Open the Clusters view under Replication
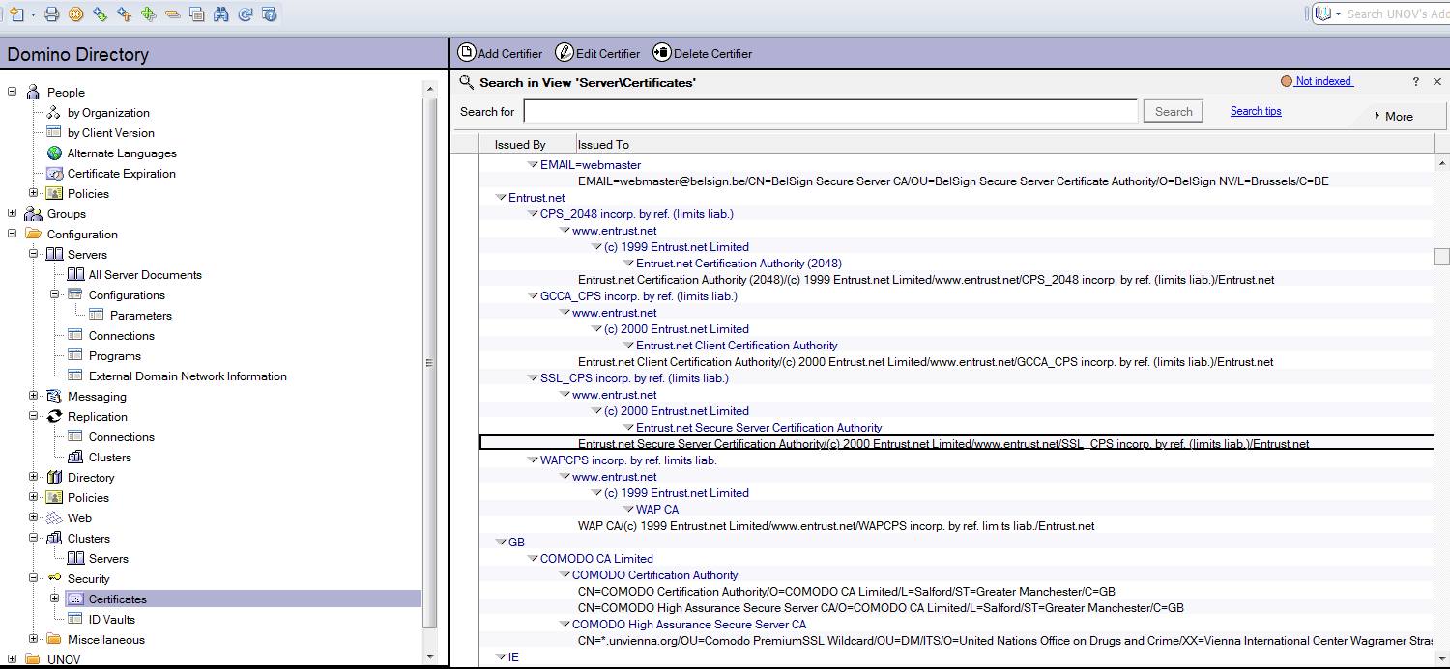The width and height of the screenshot is (1450, 669). [109, 457]
